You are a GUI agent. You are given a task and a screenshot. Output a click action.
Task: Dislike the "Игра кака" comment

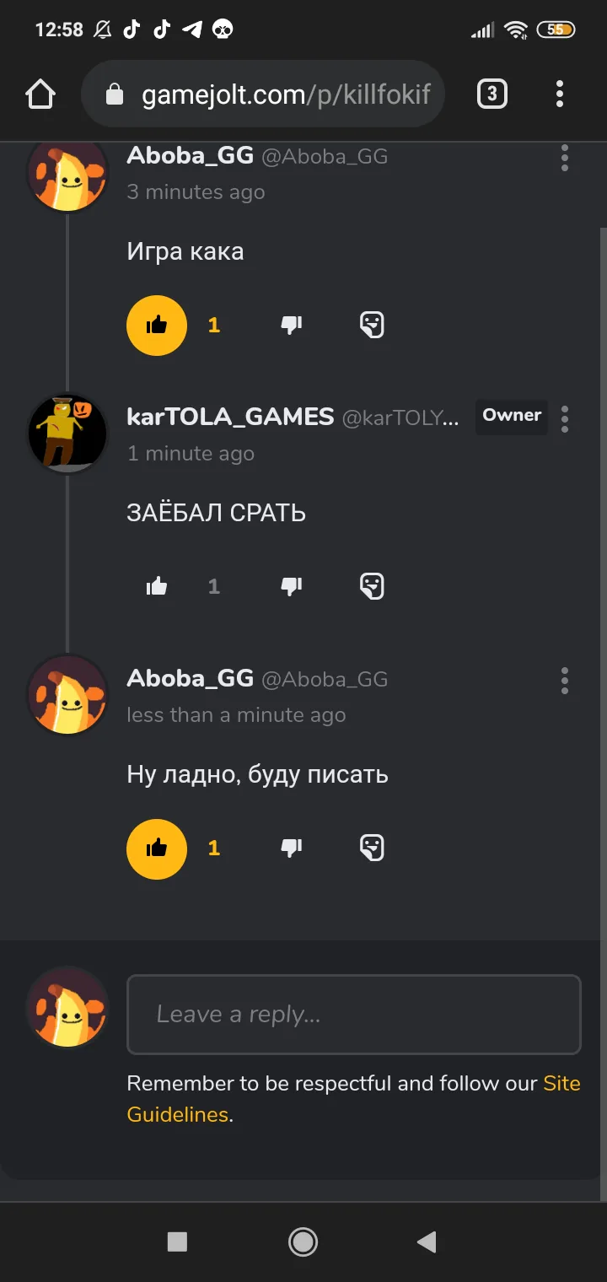(292, 325)
